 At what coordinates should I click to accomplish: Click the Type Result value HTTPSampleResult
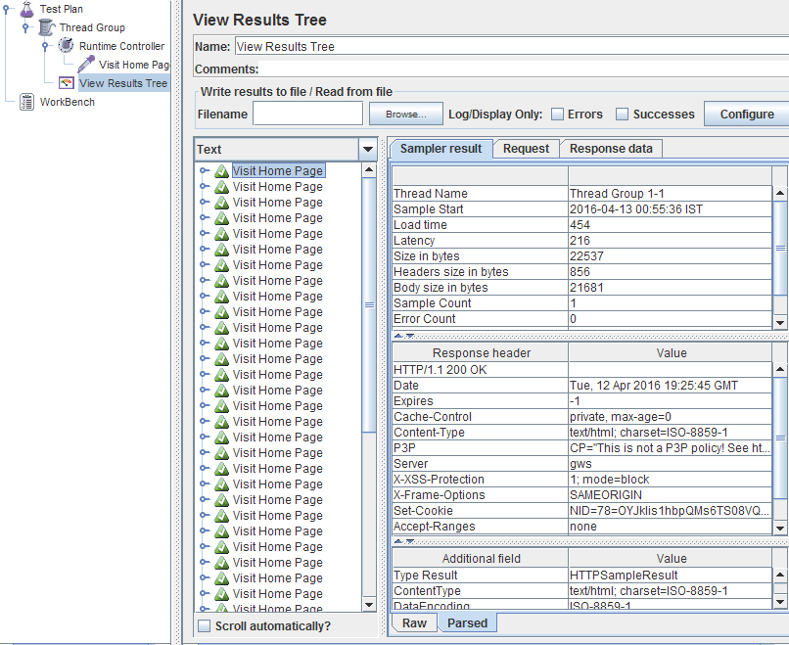(x=670, y=575)
